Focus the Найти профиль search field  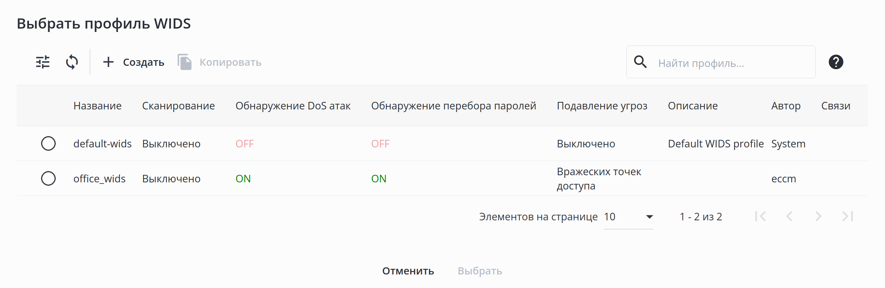[x=731, y=63]
